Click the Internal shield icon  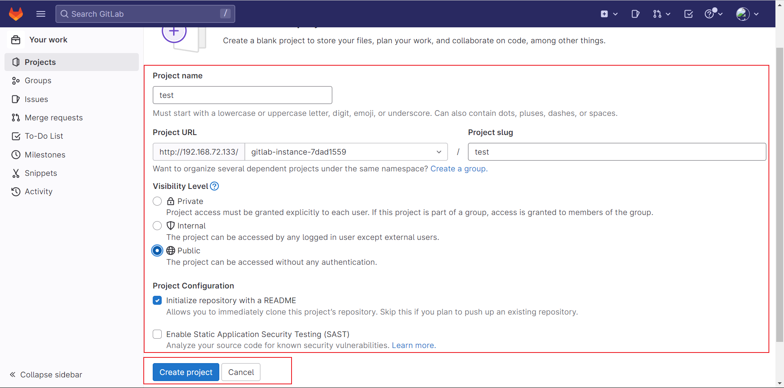tap(171, 226)
